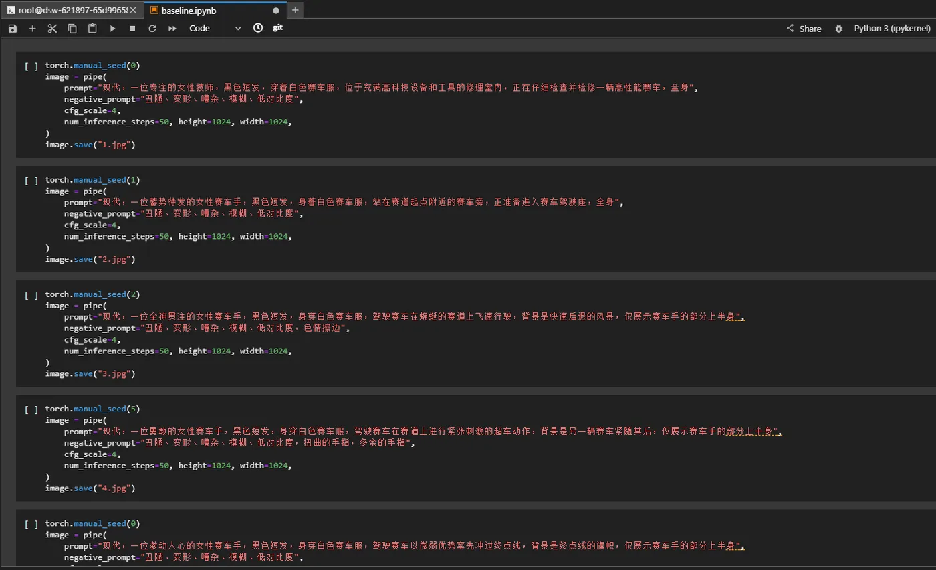Click the unsaved dot on baseline.ipynb tab
This screenshot has height=570, width=936.
coord(276,11)
